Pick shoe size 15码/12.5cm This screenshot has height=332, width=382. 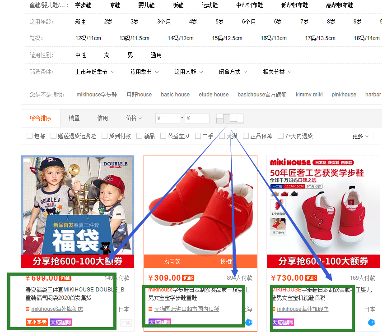227,38
